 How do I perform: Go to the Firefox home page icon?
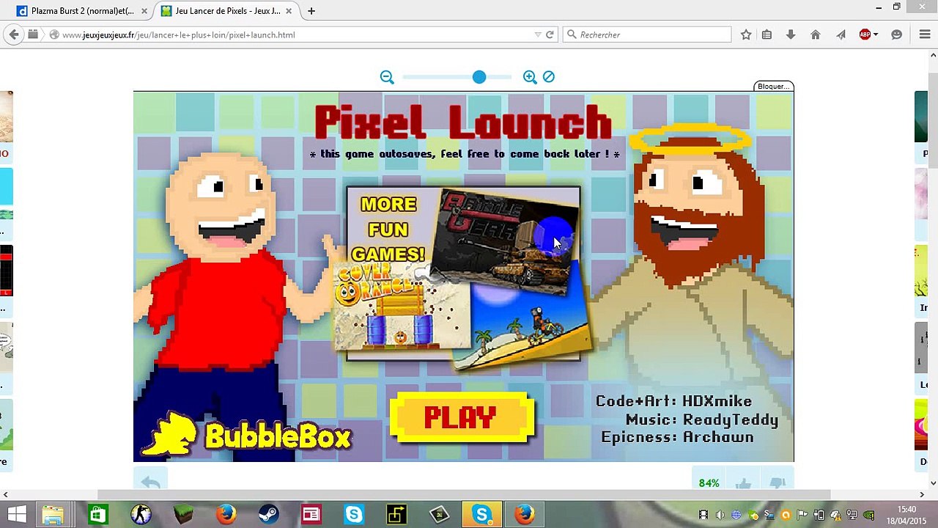[816, 34]
